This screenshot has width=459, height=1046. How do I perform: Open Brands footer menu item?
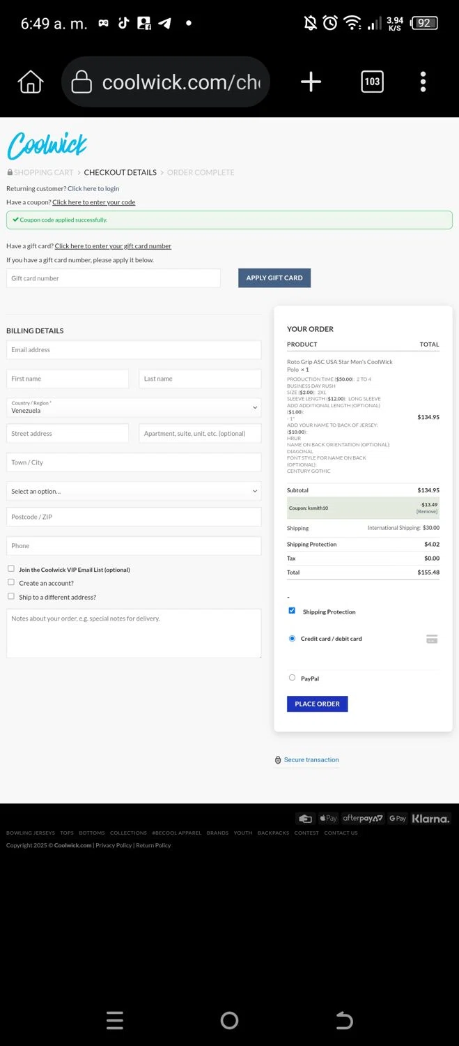tap(217, 833)
